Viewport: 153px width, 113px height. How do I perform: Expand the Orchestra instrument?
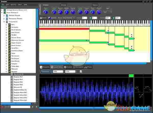[6, 27]
